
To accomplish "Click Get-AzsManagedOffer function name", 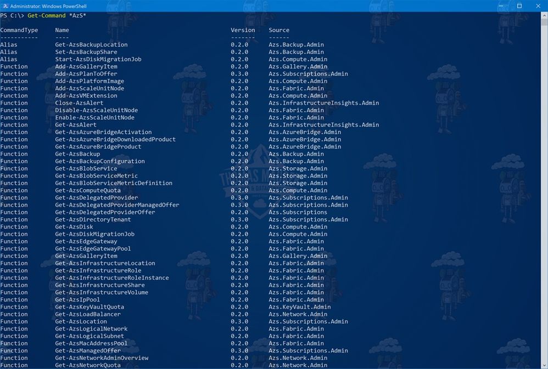I will click(x=88, y=351).
